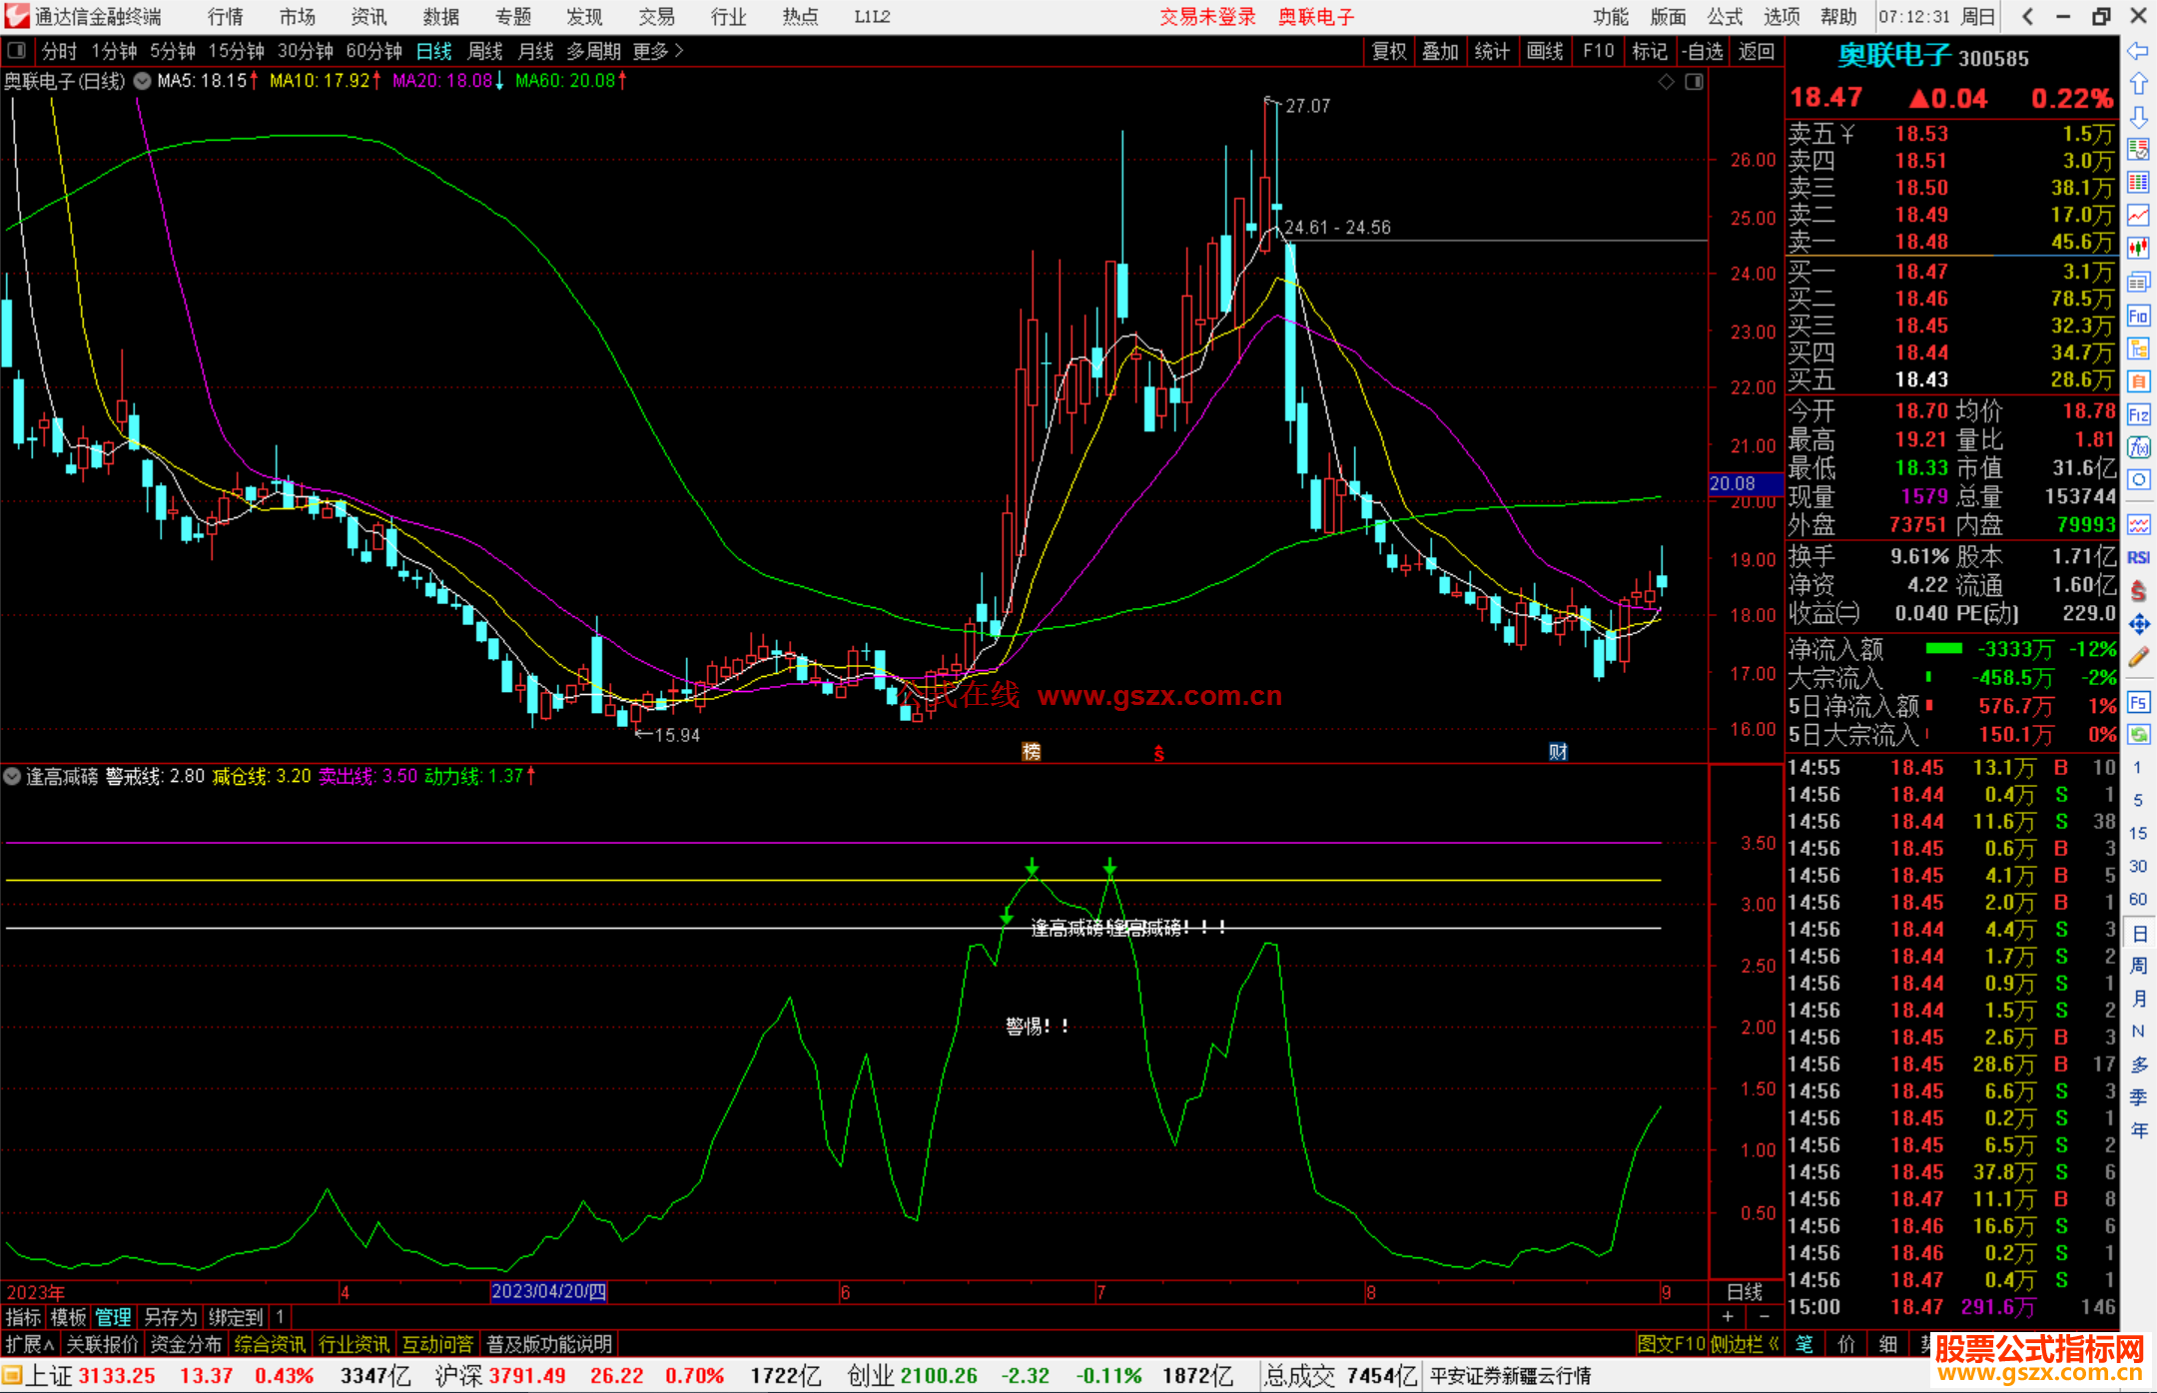Image resolution: width=2157 pixels, height=1393 pixels.
Task: Open the RSI indicator sidebar icon
Action: tap(2138, 557)
